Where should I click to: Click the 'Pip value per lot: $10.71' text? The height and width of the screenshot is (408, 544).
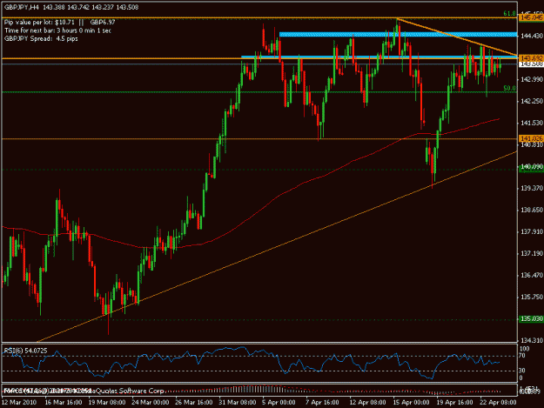(x=39, y=23)
